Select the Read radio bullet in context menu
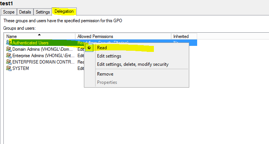 click(89, 48)
